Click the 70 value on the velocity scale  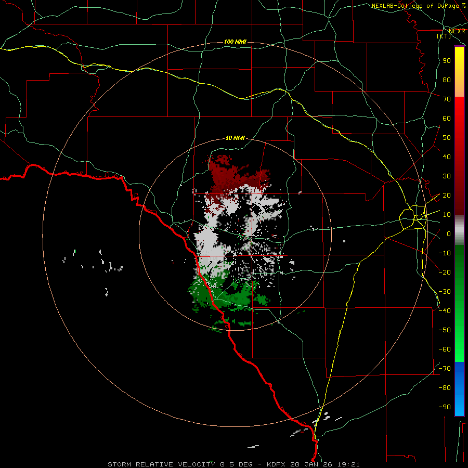(x=447, y=99)
